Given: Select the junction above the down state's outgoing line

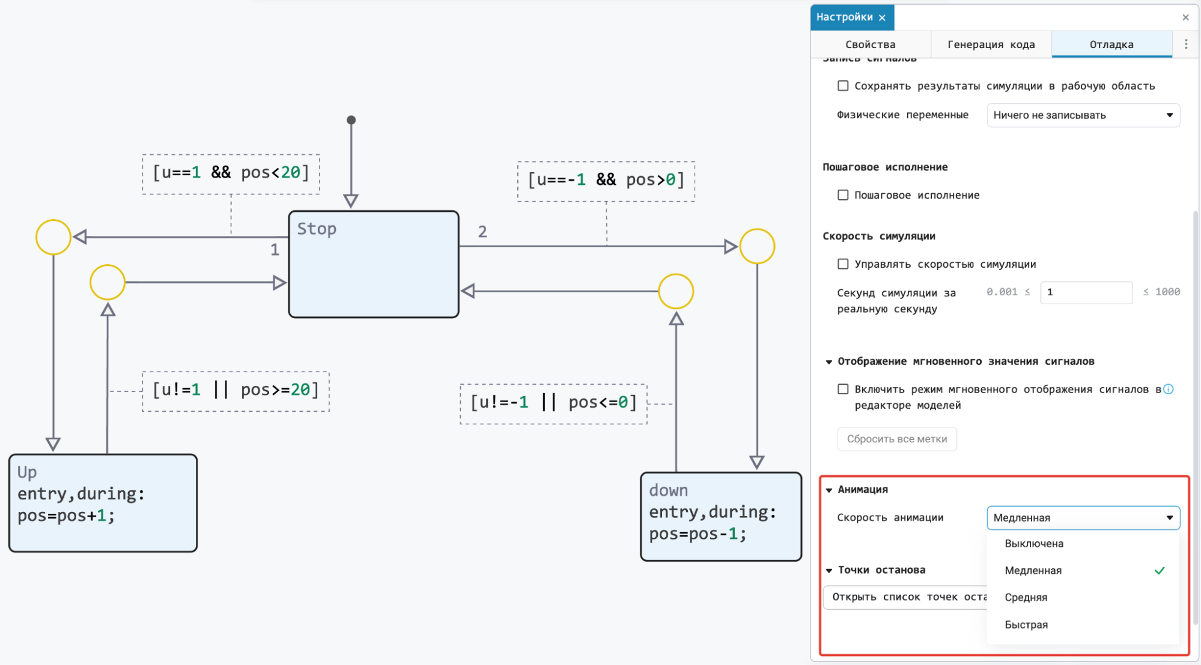Looking at the screenshot, I should pyautogui.click(x=676, y=292).
